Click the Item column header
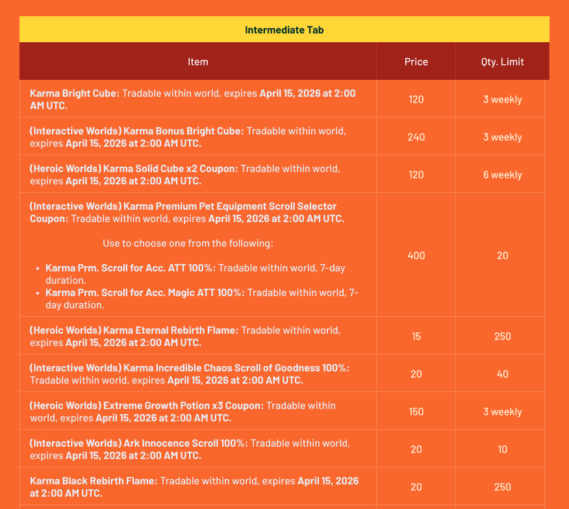The image size is (569, 509). tap(197, 62)
